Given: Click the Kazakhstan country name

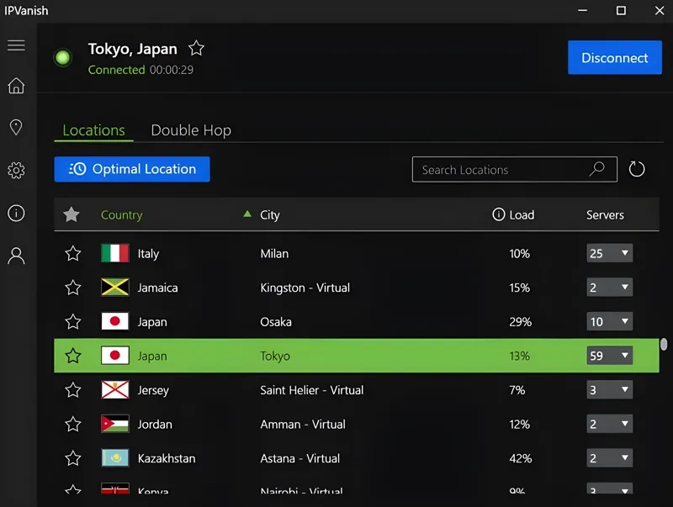Looking at the screenshot, I should click(167, 458).
